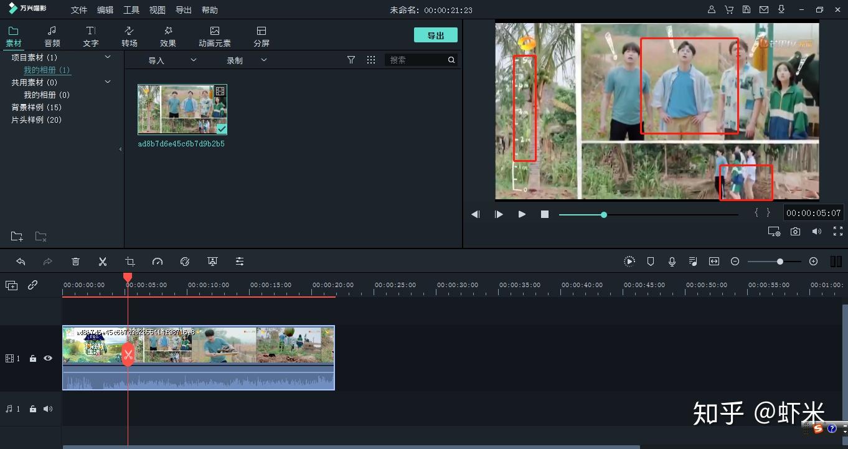Enter fullscreen preview mode

click(x=838, y=232)
